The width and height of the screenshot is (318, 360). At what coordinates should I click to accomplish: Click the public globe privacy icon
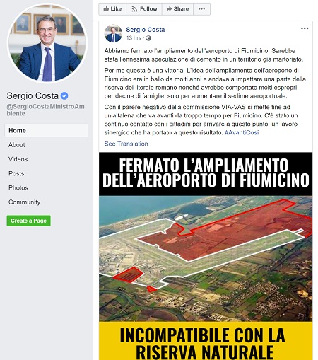(148, 38)
